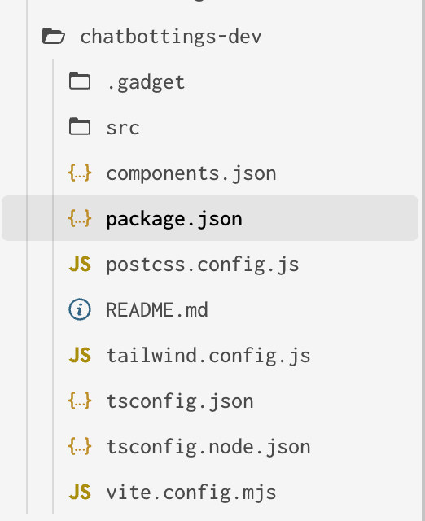Open tsconfig.node.json file
Viewport: 425px width, 521px height.
208,447
